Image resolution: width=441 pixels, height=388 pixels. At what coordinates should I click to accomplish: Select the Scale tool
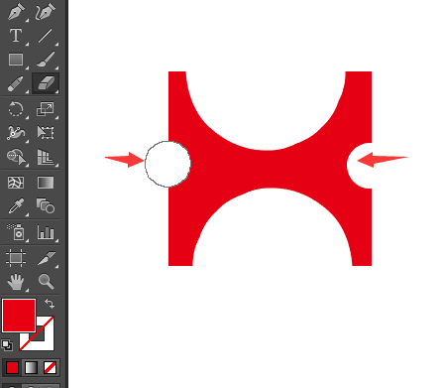[x=46, y=109]
